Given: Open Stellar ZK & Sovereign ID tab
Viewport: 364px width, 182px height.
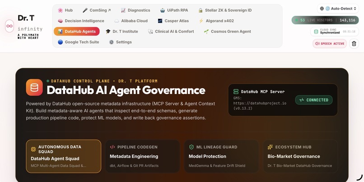Looking at the screenshot, I should click(225, 10).
